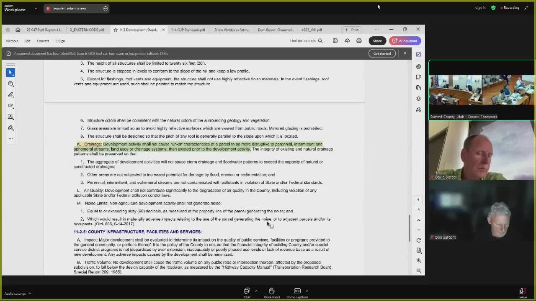
Task: Open the AI generative summary panel icon
Action: pos(418,54)
